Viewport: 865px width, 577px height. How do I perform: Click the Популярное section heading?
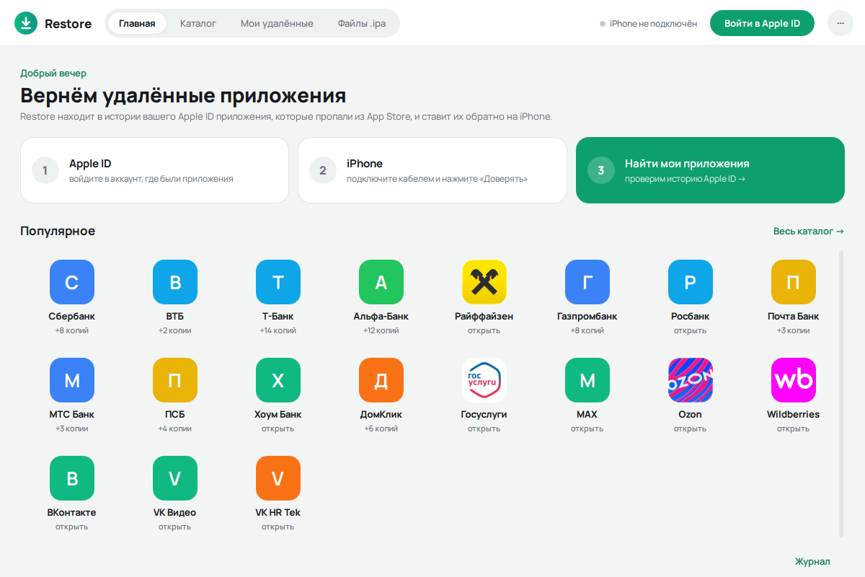[58, 232]
